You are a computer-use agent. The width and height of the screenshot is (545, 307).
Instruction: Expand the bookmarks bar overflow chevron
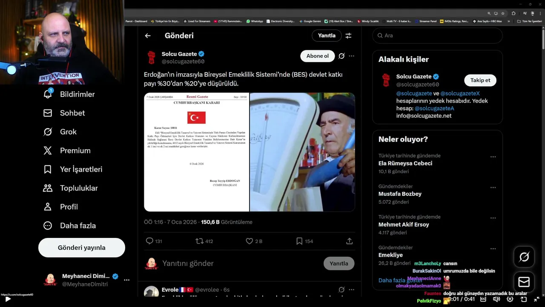508,21
